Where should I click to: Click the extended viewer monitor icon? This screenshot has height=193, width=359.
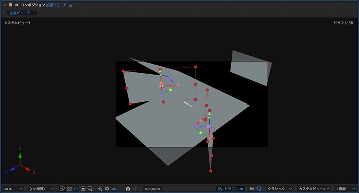(259, 189)
